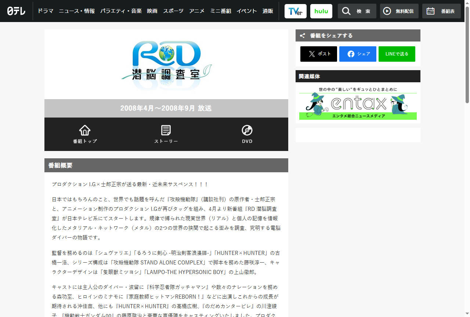This screenshot has width=470, height=317.
Task: Open the イベント menu item
Action: (x=247, y=11)
